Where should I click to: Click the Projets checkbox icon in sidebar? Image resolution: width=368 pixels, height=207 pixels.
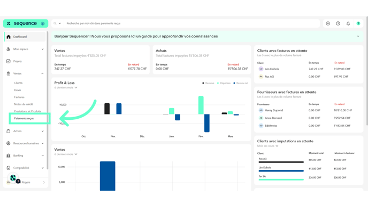click(x=9, y=62)
